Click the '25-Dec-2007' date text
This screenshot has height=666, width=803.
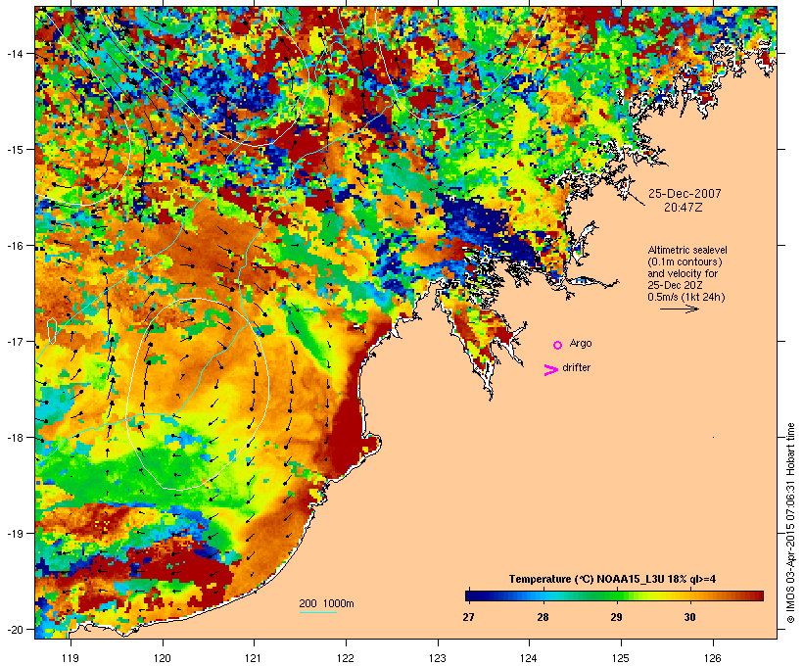click(x=685, y=194)
